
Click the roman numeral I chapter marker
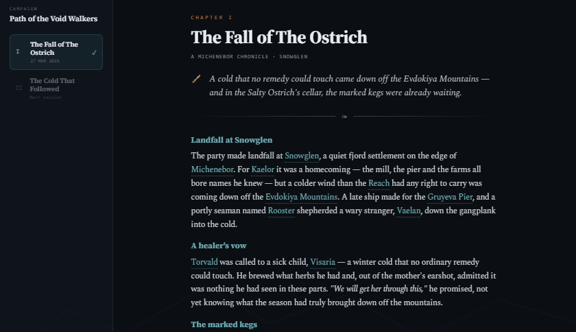[x=18, y=52]
